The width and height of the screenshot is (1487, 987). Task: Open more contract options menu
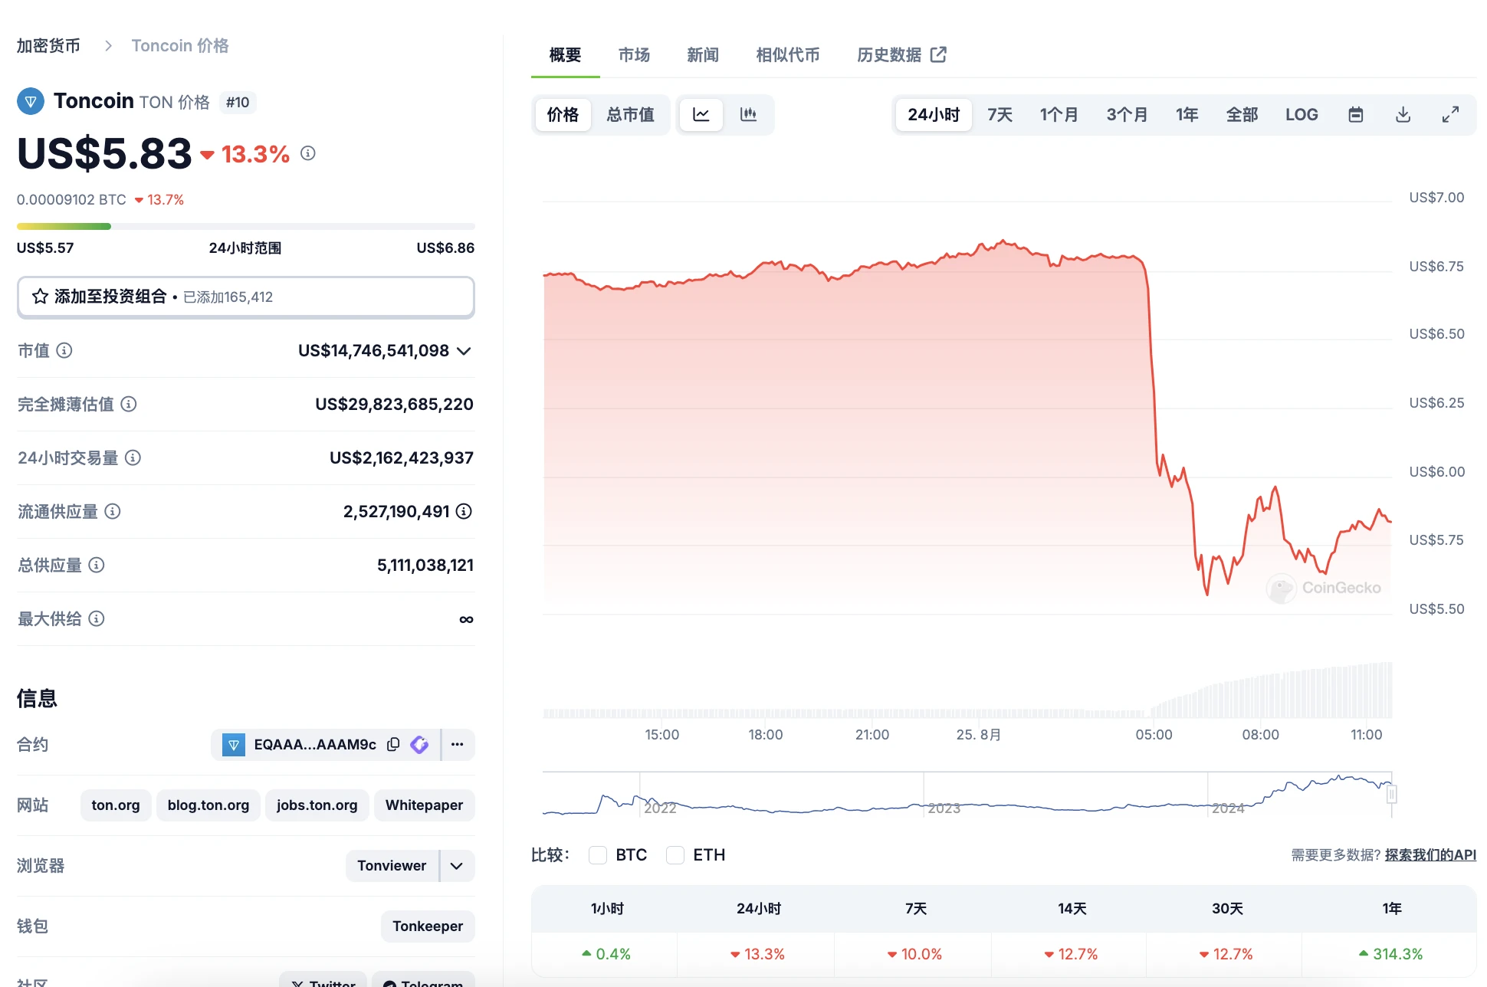click(x=458, y=744)
